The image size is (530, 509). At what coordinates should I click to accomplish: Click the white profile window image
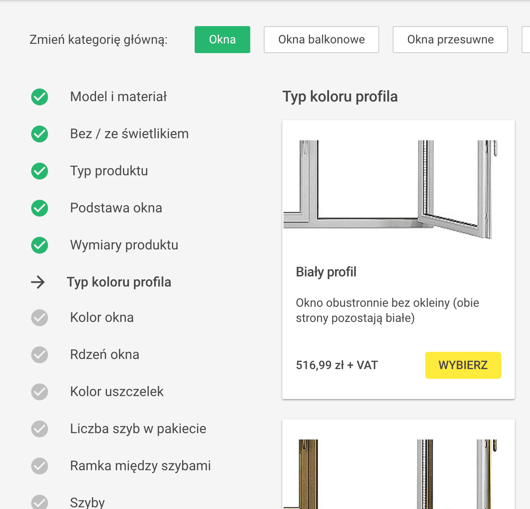[x=391, y=190]
